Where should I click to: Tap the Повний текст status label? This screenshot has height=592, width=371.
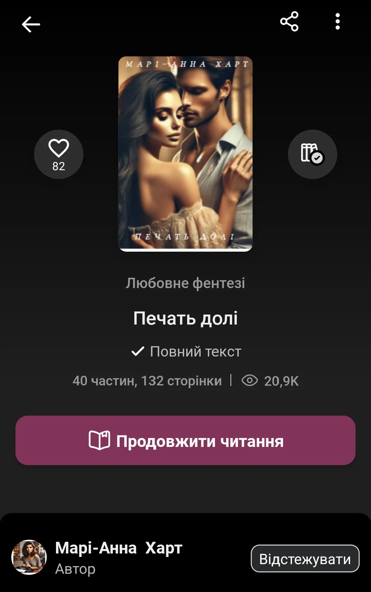(x=196, y=352)
